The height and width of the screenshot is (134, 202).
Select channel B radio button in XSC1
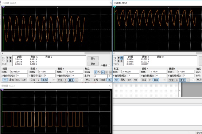[193, 80]
